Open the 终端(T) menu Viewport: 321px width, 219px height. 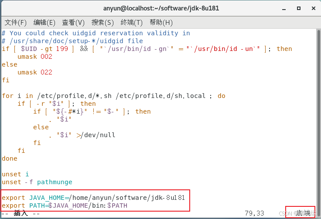pyautogui.click(x=131, y=22)
